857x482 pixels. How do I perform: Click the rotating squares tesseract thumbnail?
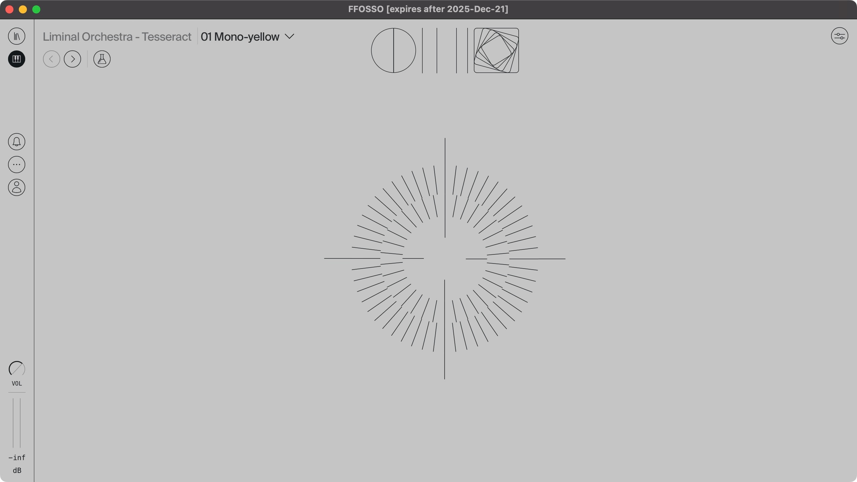click(496, 50)
